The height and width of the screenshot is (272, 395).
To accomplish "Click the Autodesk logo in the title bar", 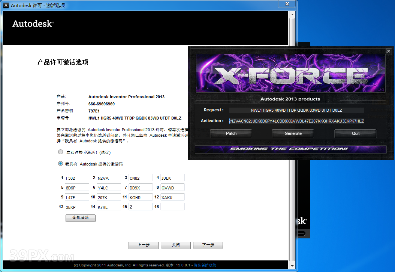I will [x=6, y=5].
